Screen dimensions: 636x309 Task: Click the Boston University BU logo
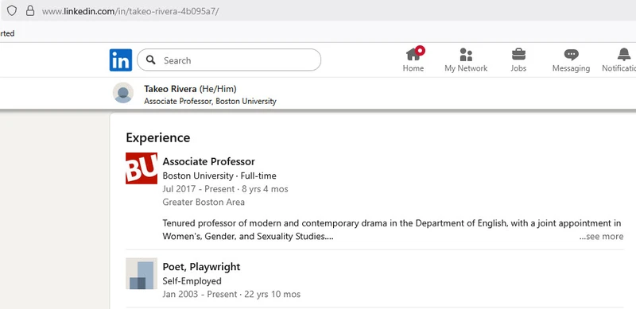[x=142, y=168]
